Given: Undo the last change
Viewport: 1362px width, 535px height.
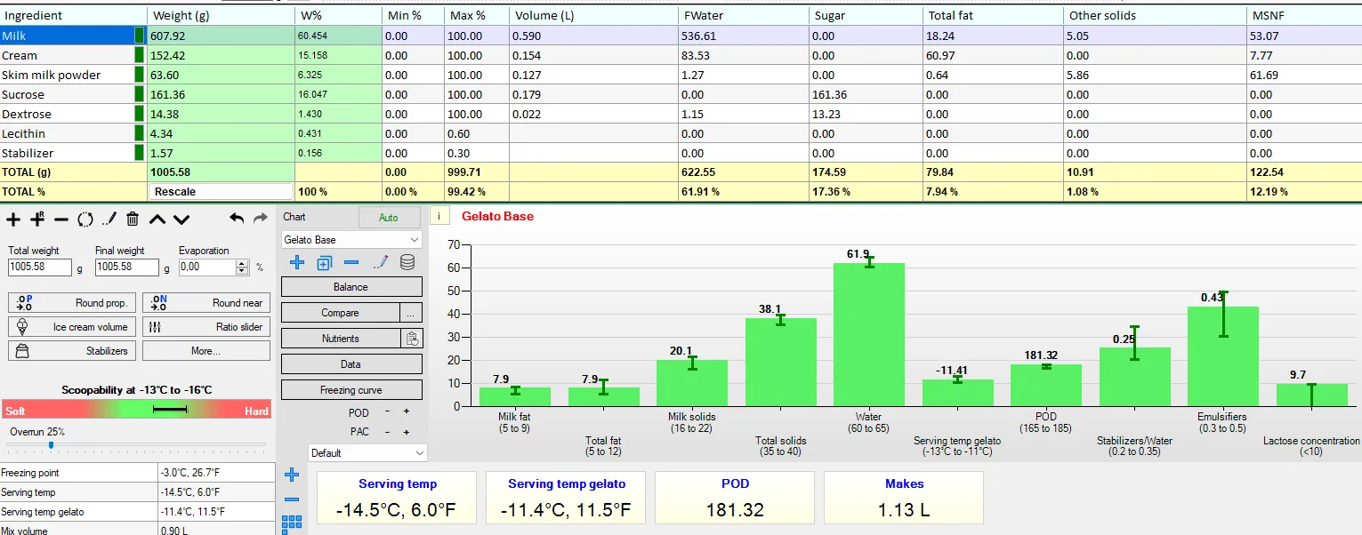Looking at the screenshot, I should coord(237,218).
